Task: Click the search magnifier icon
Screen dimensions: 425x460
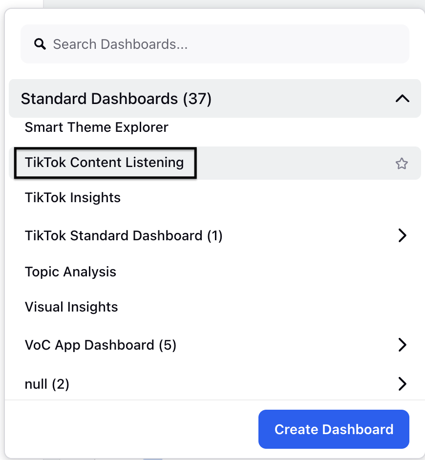Action: 40,44
